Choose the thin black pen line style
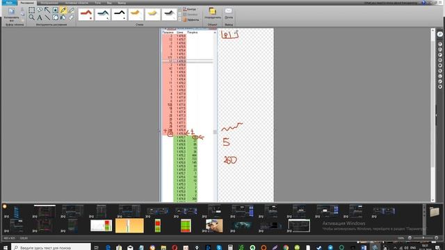 (120, 14)
